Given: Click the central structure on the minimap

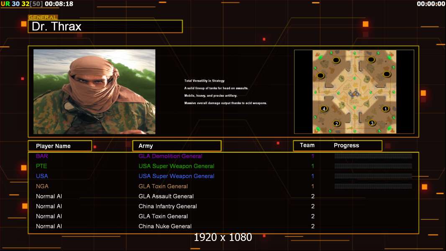Looking at the screenshot, I should coord(354,93).
